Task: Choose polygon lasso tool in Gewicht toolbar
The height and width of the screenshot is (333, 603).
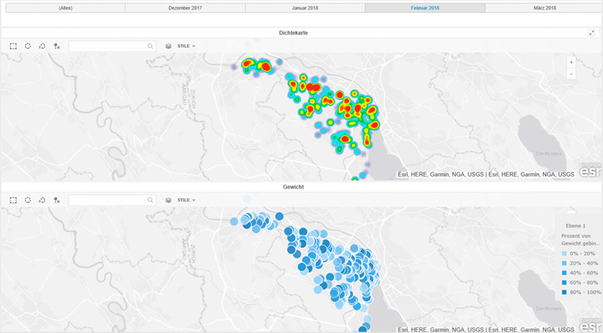Action: coord(42,200)
